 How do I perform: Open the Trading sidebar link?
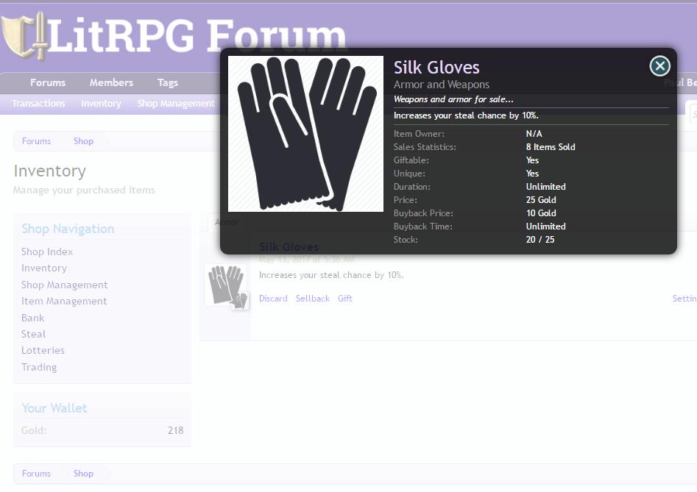click(x=39, y=367)
